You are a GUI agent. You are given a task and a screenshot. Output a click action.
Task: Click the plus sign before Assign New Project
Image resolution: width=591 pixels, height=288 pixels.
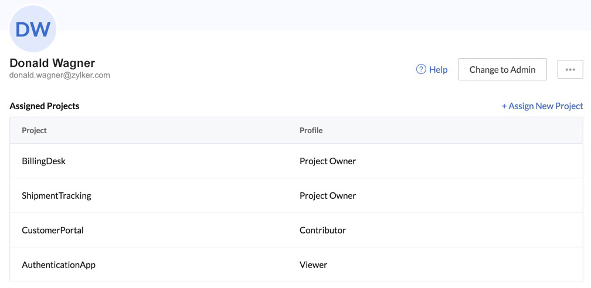(x=504, y=106)
